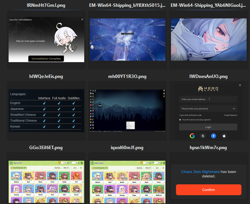
Task: Click the password input field
Action: coord(208,109)
